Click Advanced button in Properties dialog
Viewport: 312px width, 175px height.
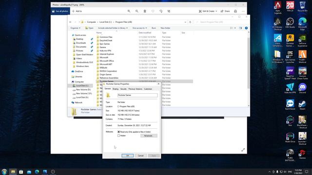pos(149,136)
